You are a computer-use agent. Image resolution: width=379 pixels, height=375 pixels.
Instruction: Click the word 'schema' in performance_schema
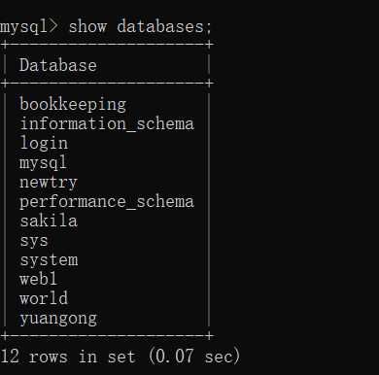[165, 202]
